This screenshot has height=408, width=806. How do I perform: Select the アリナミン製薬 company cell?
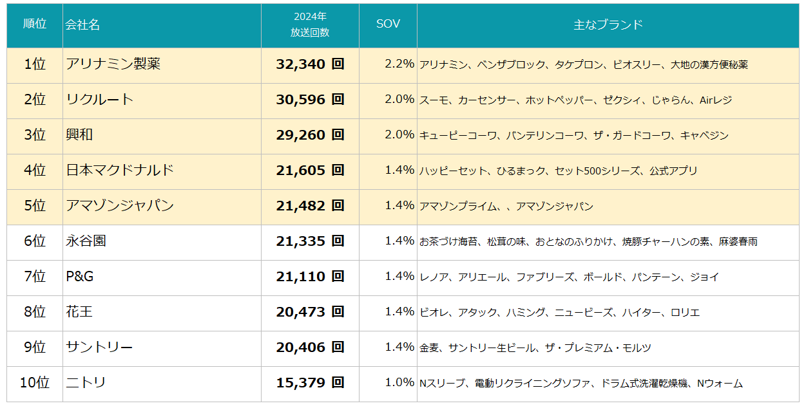click(113, 64)
